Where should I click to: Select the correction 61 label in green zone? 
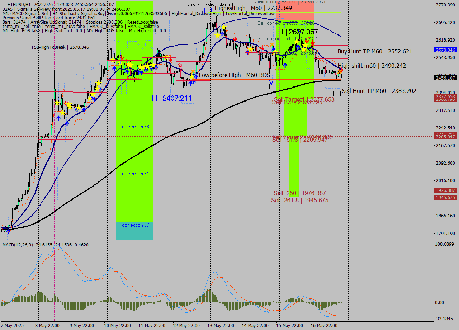click(x=135, y=174)
